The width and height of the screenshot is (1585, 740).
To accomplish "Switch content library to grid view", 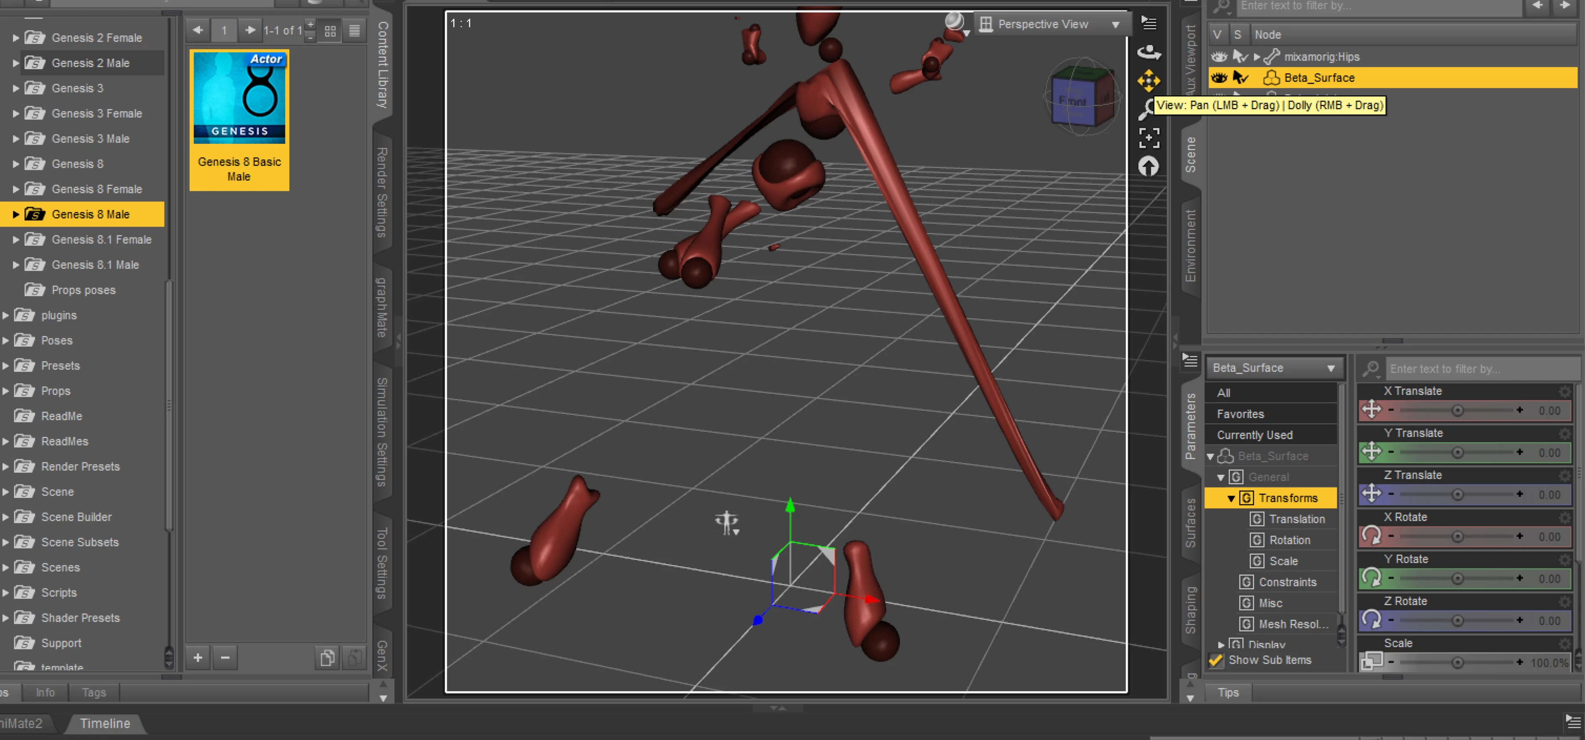I will 330,31.
